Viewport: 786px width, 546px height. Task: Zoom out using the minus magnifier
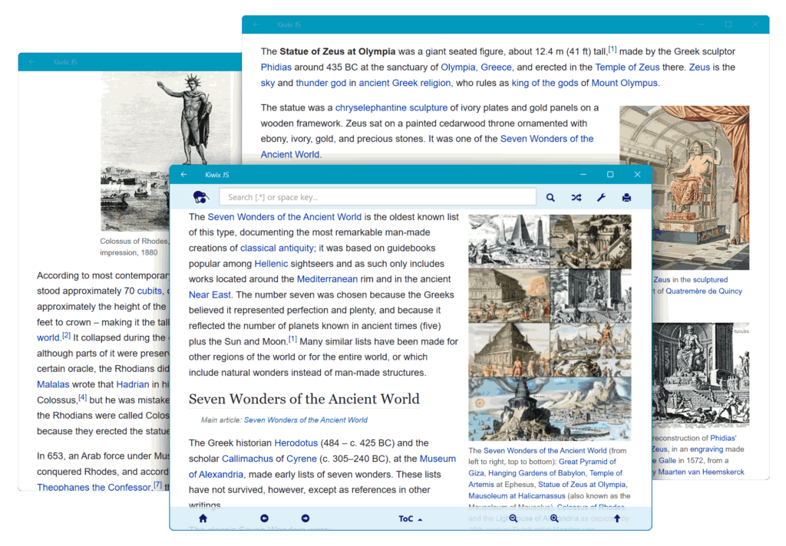click(x=514, y=518)
